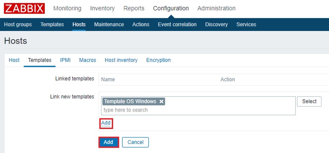The image size is (329, 153).
Task: Click the underlined Add link
Action: (x=106, y=123)
